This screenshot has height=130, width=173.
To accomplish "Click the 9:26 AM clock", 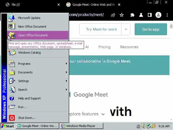I will pyautogui.click(x=164, y=126).
